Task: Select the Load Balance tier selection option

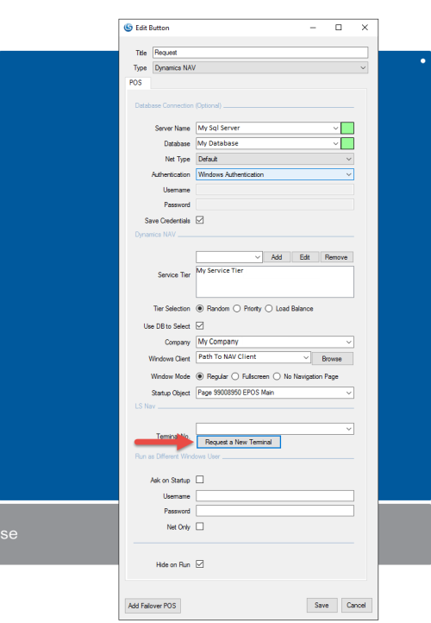Action: coord(269,309)
